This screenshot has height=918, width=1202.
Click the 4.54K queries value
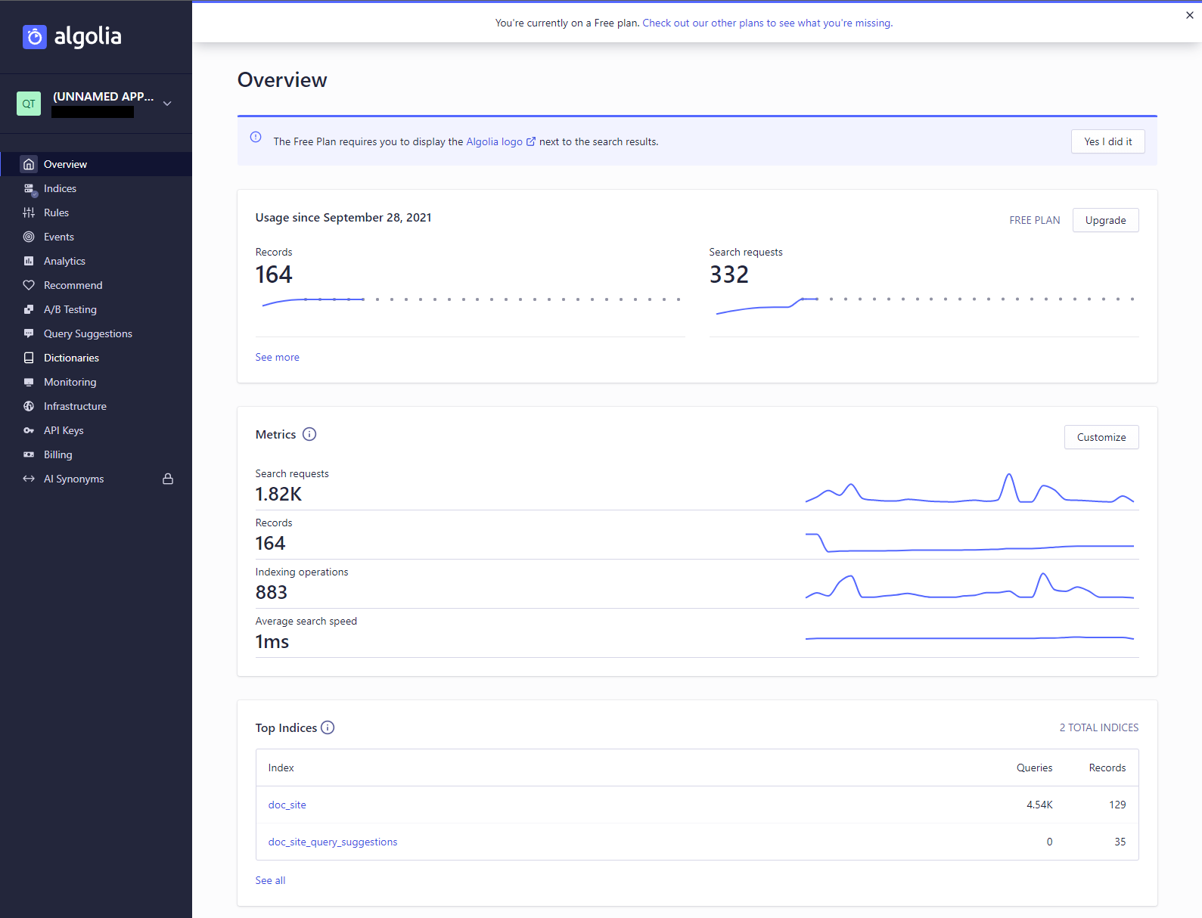click(1039, 805)
